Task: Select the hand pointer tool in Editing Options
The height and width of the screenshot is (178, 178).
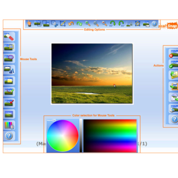Action: [29, 23]
